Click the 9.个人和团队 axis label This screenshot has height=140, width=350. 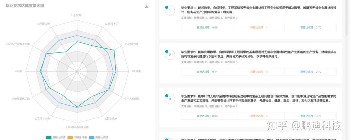coord(132,99)
